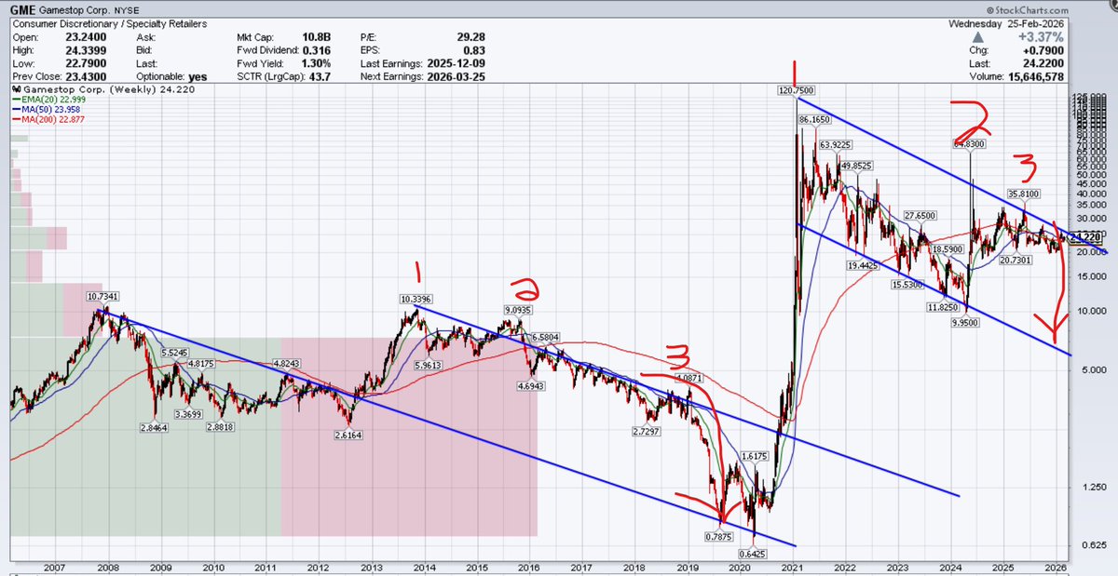Click the GME ticker symbol
Screen dimensions: 1118x576
click(x=25, y=8)
